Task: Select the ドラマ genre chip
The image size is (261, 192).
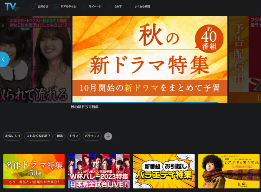Action: click(74, 136)
